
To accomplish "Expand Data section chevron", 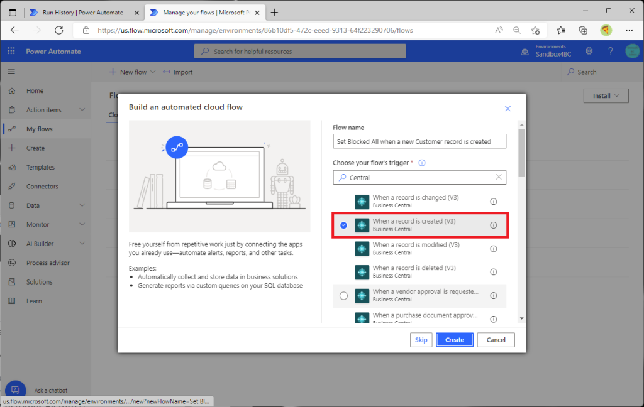I will (x=82, y=205).
